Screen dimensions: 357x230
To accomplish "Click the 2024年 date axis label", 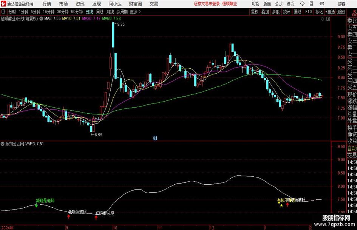I will point(7,228).
